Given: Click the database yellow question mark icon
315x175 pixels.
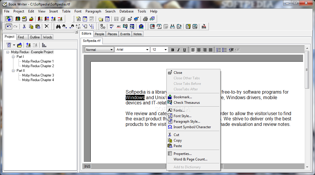Looking at the screenshot, I should click(188, 26).
